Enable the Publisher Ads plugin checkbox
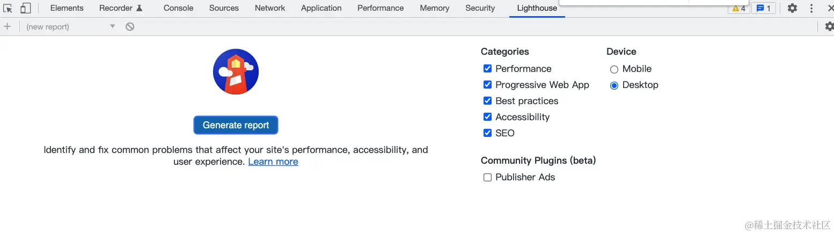 click(x=487, y=177)
